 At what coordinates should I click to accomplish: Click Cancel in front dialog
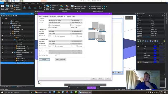point(101,79)
